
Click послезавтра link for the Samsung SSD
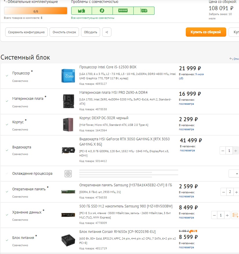(186, 217)
